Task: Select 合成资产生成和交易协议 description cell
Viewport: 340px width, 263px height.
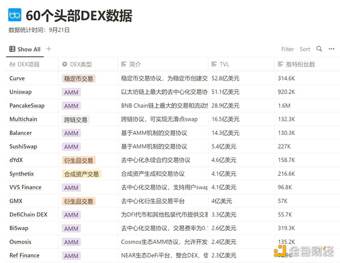Action: 163,173
